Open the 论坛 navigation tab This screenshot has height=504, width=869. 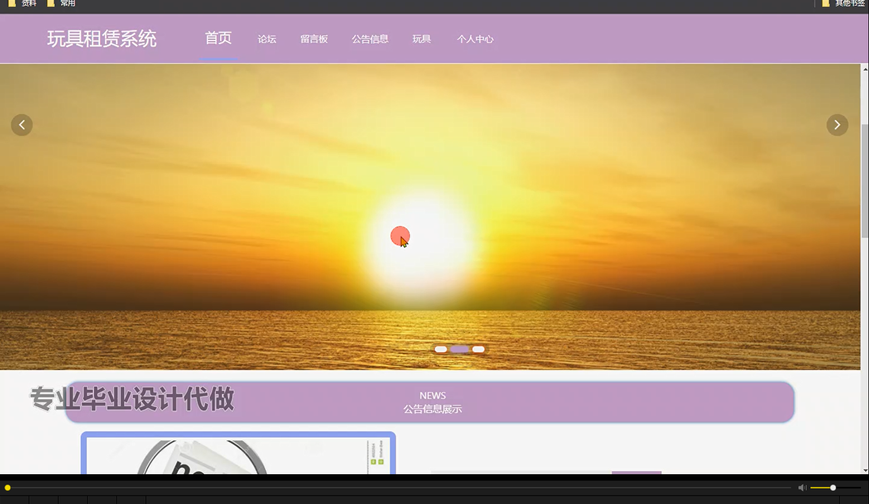(267, 39)
